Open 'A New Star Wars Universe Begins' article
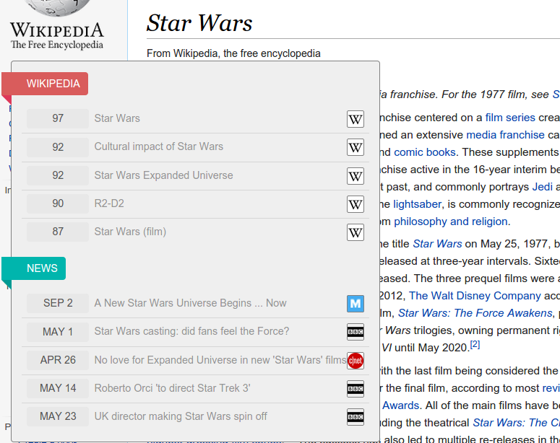Image resolution: width=560 pixels, height=443 pixels. click(190, 303)
